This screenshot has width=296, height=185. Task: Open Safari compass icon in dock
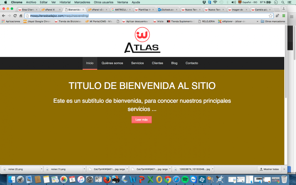(176, 179)
